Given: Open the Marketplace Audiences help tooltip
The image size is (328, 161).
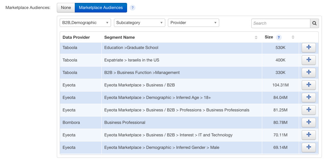Looking at the screenshot, I should pyautogui.click(x=133, y=8).
